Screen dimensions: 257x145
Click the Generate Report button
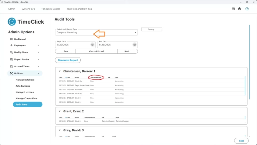[68, 60]
